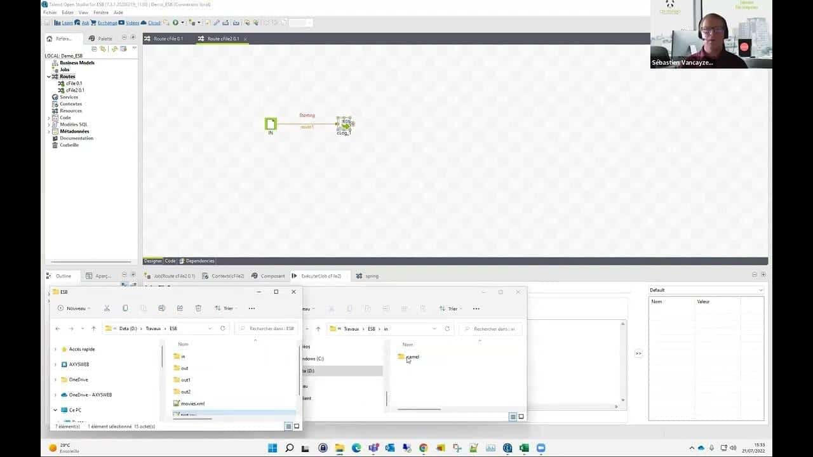Click the Share icon in ESB explorer

click(x=180, y=308)
